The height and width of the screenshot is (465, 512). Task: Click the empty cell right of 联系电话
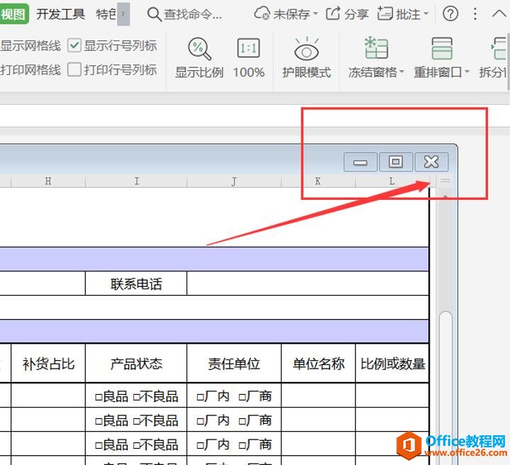(308, 284)
